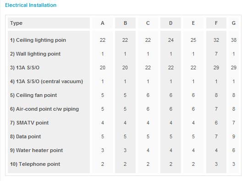Click the Telephone point row label
The width and height of the screenshot is (247, 181).
click(35, 164)
